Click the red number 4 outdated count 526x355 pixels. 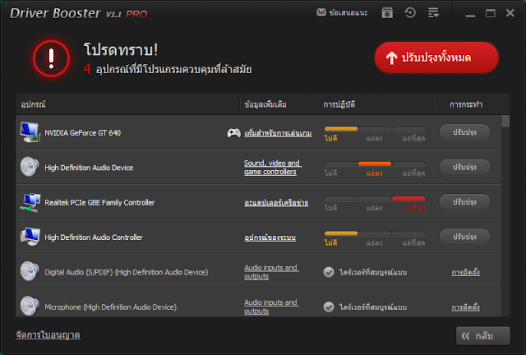[87, 69]
